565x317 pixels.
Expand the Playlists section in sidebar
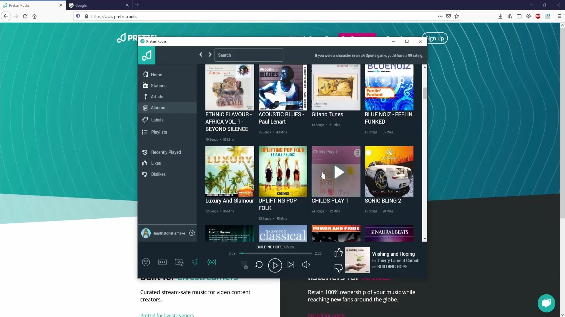159,132
